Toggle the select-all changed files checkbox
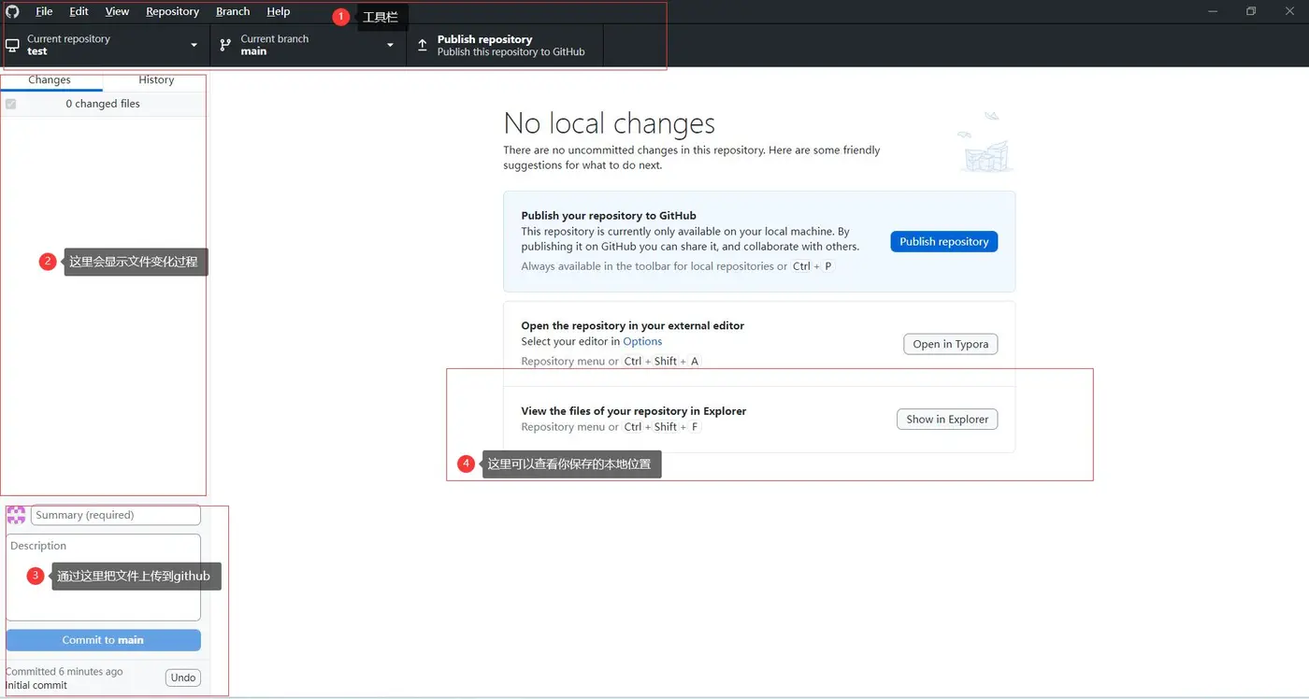Screen dimensions: 1309x699 click(11, 104)
